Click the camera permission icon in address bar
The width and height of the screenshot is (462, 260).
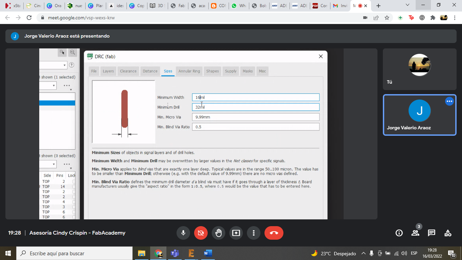point(365,18)
